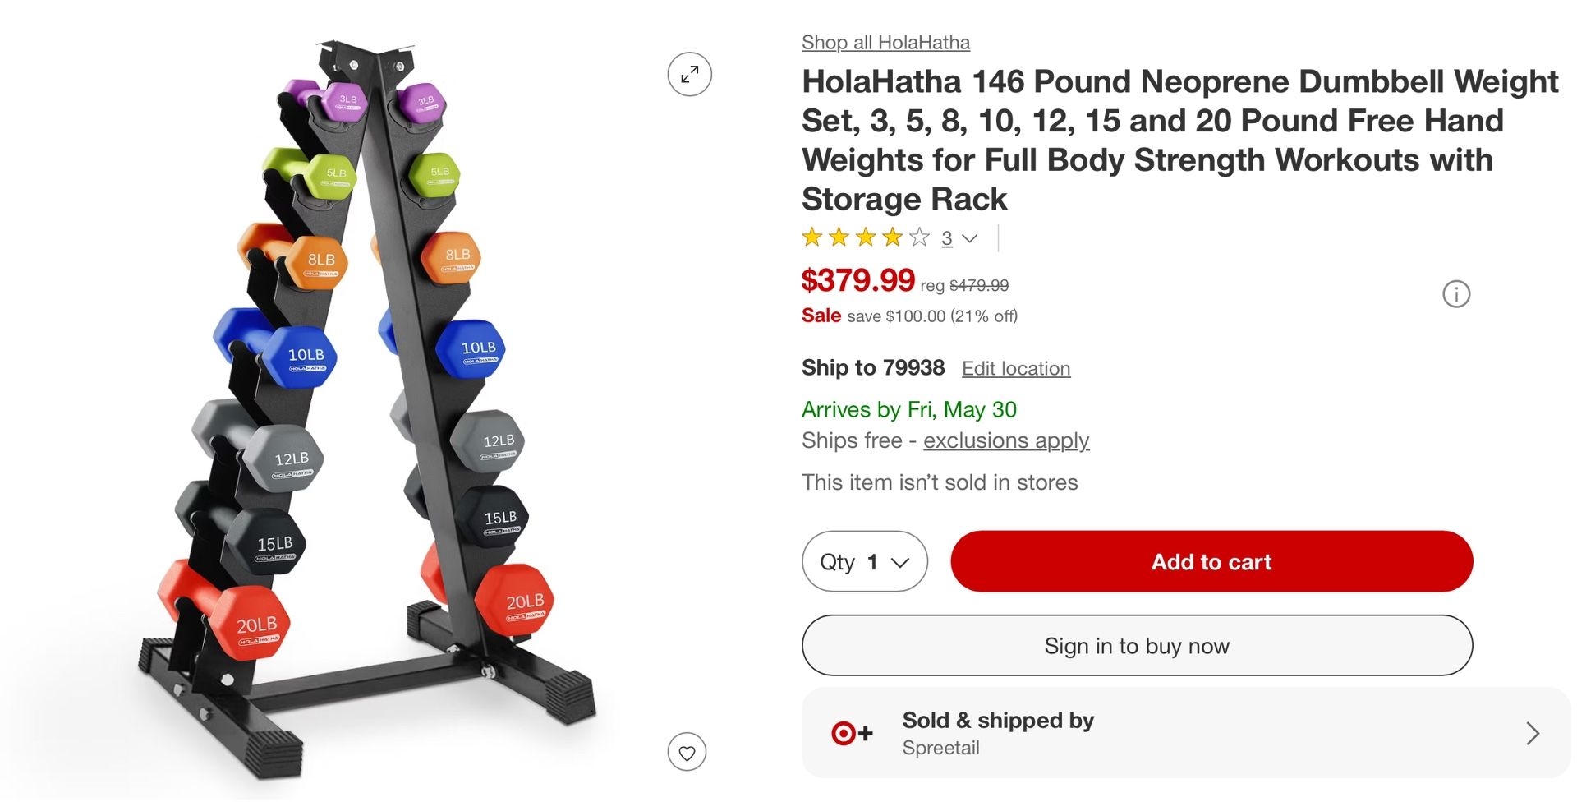Click the fourth gold star in the rating

point(893,237)
